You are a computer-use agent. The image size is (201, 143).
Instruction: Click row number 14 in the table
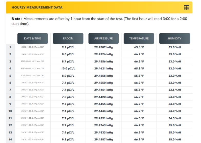pos(10,139)
